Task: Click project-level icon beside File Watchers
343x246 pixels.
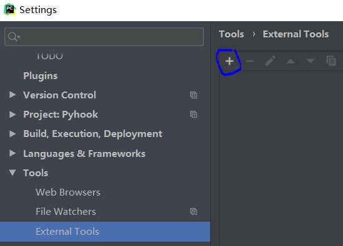Action: pyautogui.click(x=193, y=212)
